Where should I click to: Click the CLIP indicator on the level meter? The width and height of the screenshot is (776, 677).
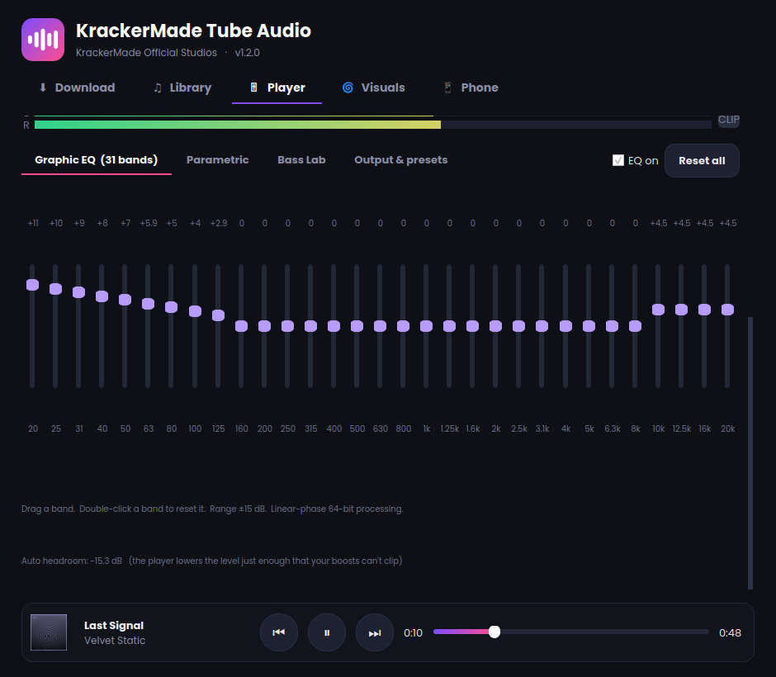point(728,120)
